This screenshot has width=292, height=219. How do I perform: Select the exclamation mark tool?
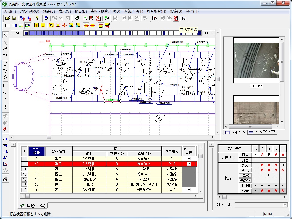[5, 107]
